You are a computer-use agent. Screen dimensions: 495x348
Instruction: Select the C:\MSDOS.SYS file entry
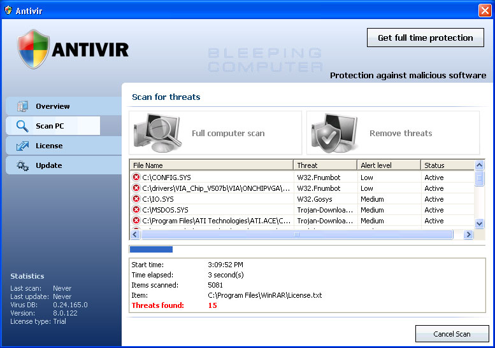tap(302, 209)
